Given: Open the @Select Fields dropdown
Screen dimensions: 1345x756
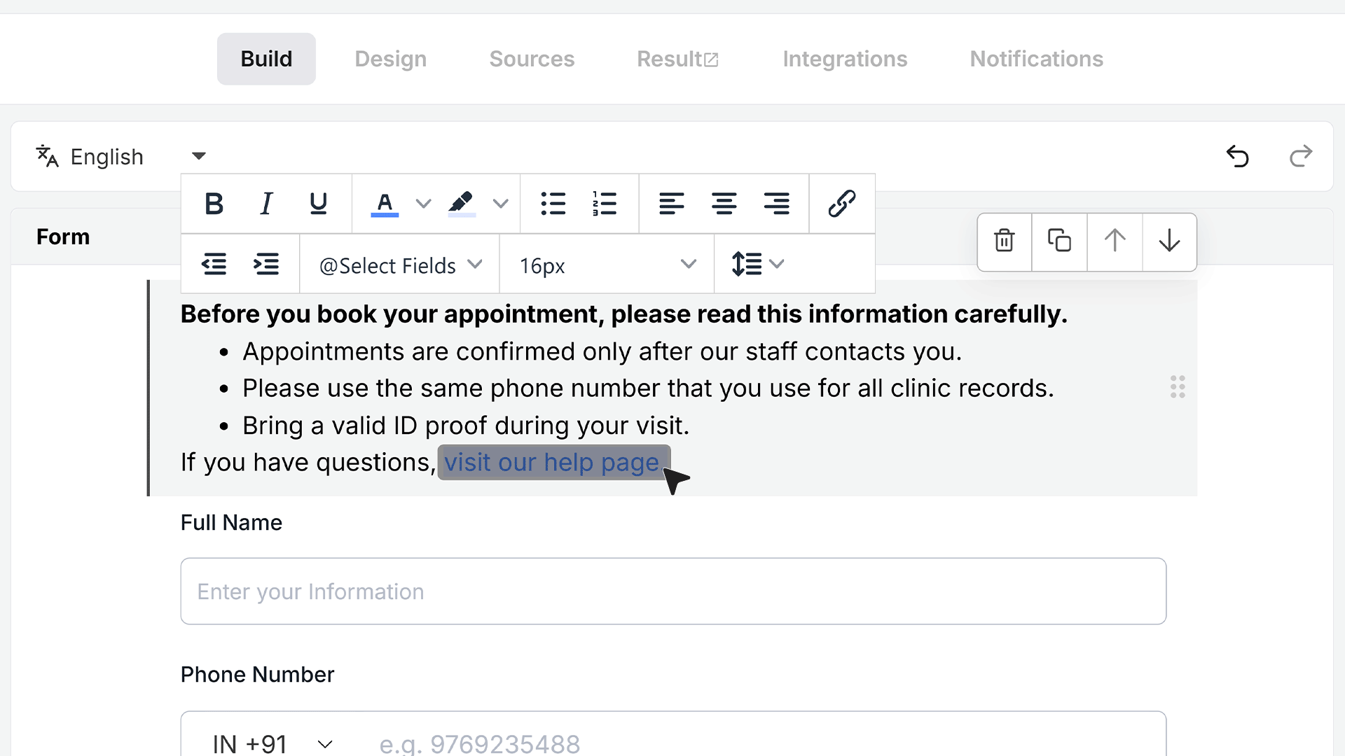Looking at the screenshot, I should (x=400, y=265).
